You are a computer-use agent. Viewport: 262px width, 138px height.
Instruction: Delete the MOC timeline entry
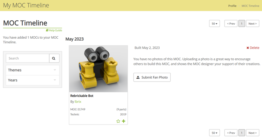point(253,48)
